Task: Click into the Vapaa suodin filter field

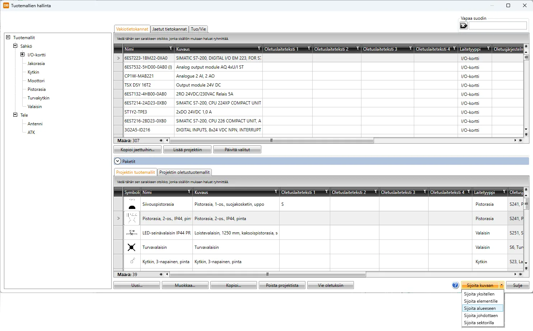Action: 497,25
